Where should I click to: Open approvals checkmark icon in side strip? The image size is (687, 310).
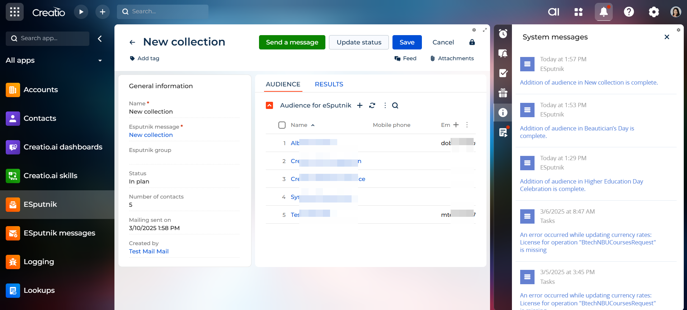[x=503, y=73]
